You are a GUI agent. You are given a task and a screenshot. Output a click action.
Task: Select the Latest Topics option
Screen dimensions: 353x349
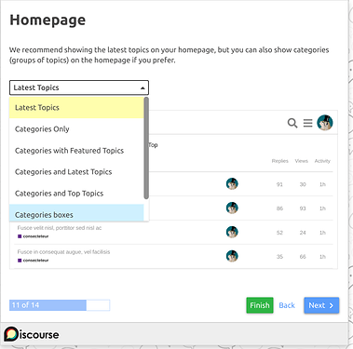pos(76,108)
